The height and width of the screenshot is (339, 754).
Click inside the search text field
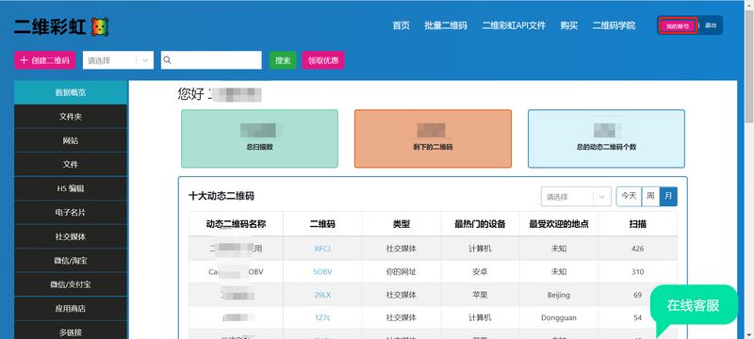click(x=211, y=60)
